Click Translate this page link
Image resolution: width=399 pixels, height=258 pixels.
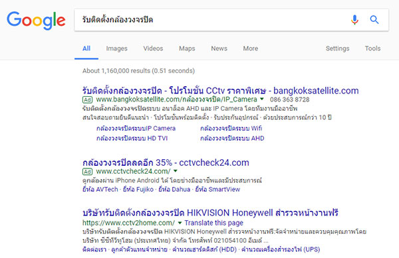213,223
